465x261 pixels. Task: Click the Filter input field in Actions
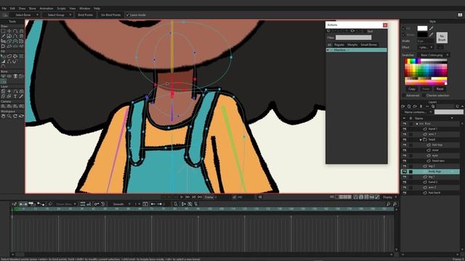[x=353, y=38]
